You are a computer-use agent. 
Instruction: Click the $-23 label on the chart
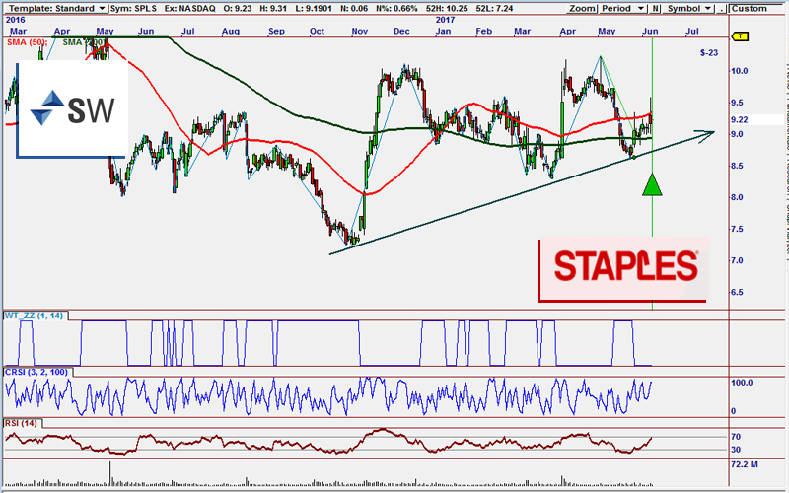(709, 52)
